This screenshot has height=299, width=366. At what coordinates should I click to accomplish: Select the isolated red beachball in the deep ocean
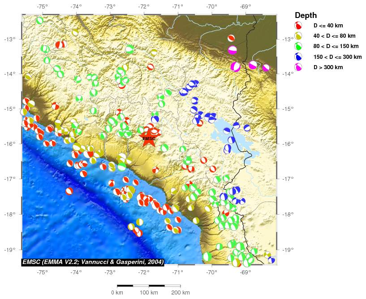69,191
